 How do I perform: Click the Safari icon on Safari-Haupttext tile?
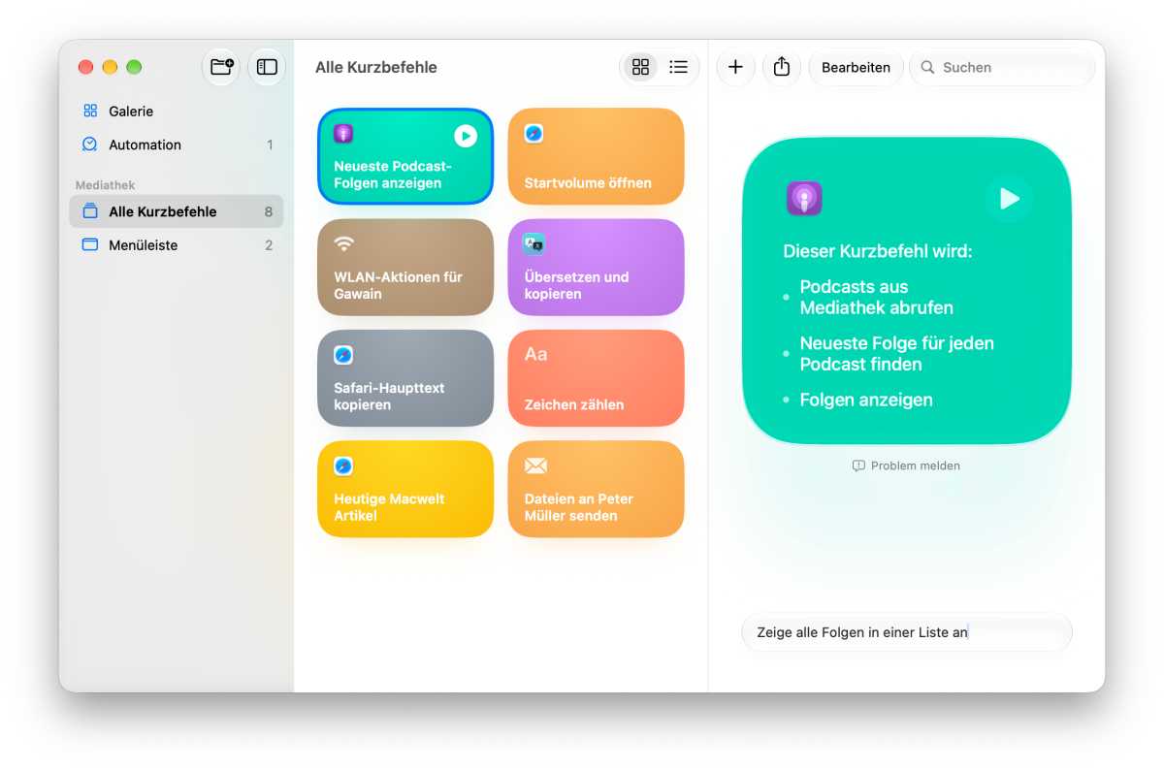tap(343, 355)
